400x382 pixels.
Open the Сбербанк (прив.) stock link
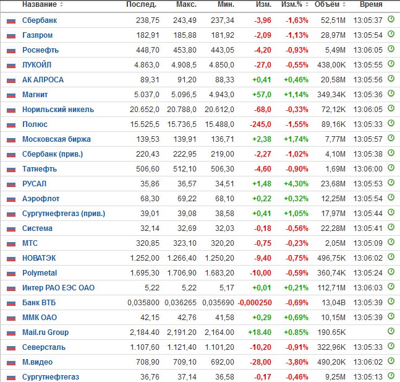click(x=53, y=154)
